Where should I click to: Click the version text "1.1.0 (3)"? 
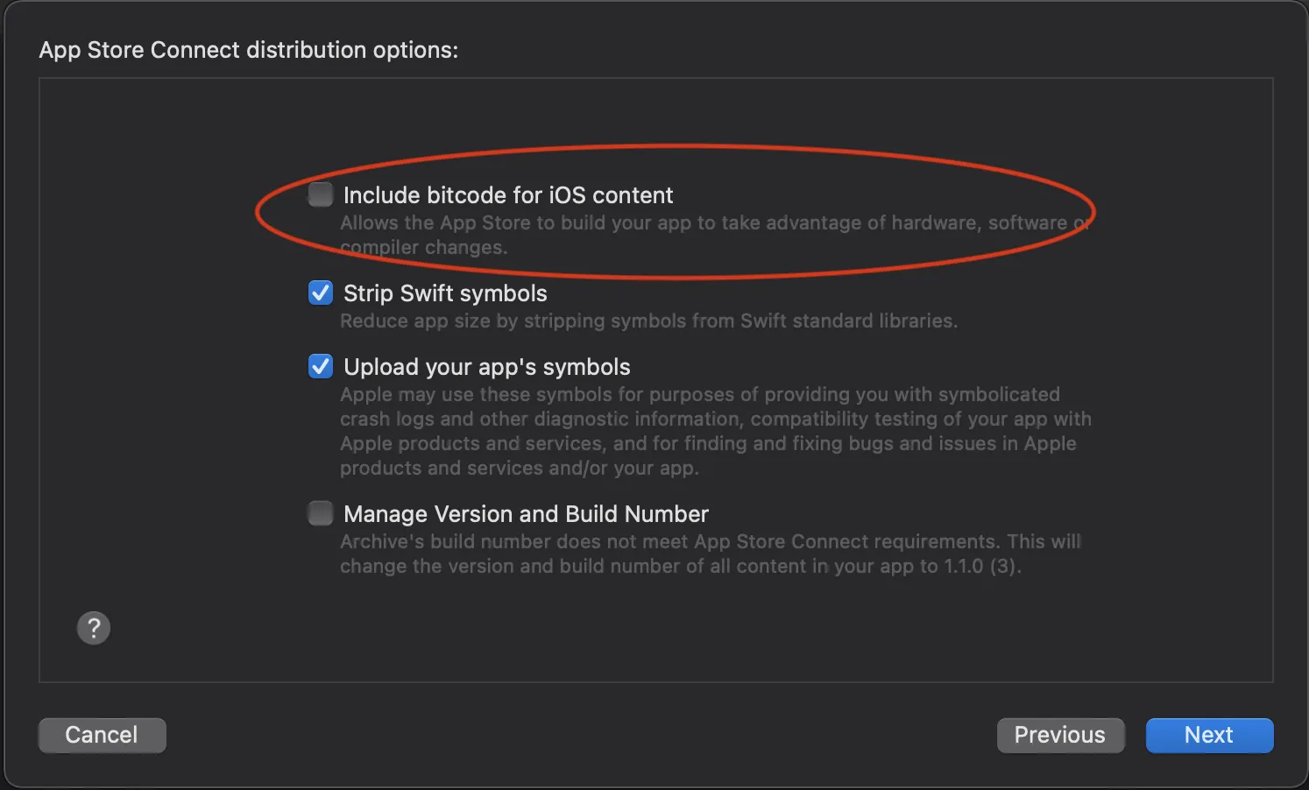(x=981, y=567)
